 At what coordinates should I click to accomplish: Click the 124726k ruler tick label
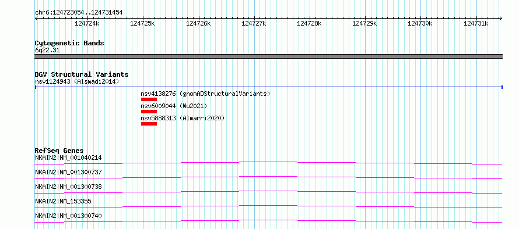[198, 23]
